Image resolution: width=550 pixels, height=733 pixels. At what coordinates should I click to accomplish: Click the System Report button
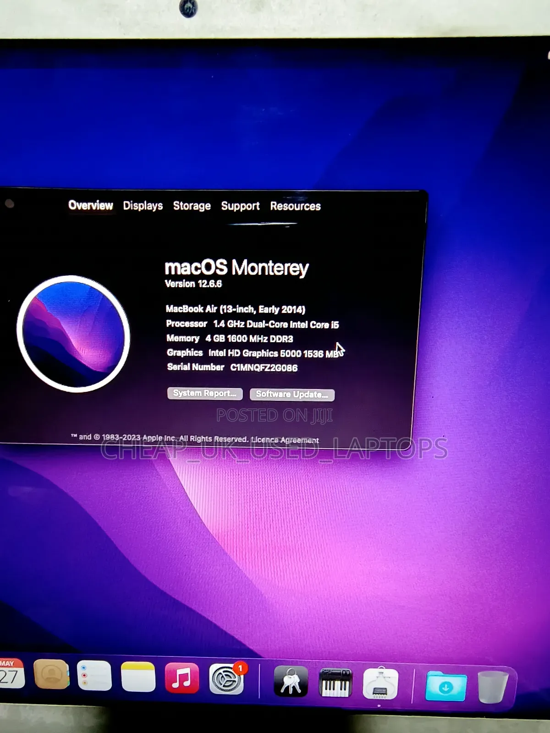click(205, 394)
